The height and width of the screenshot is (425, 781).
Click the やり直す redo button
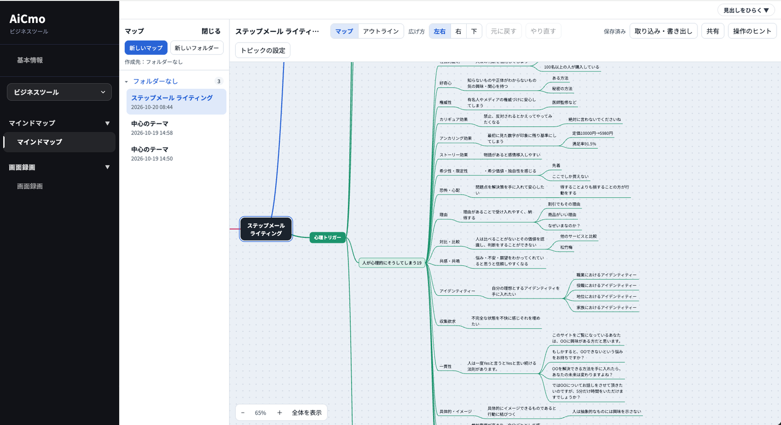[x=543, y=31]
